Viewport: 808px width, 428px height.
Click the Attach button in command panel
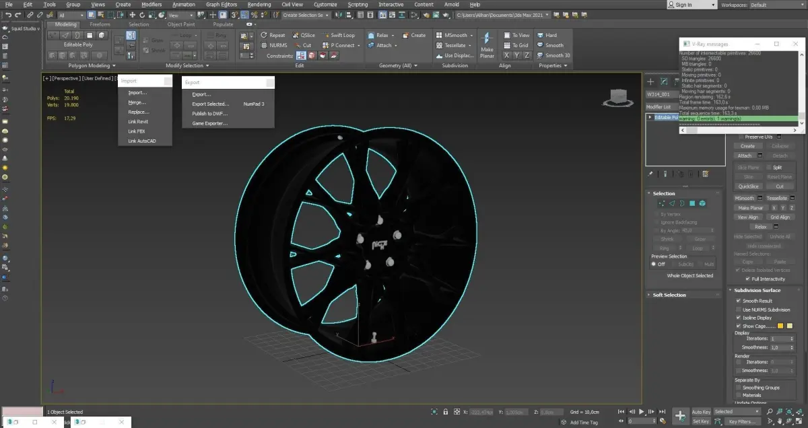[x=745, y=155]
